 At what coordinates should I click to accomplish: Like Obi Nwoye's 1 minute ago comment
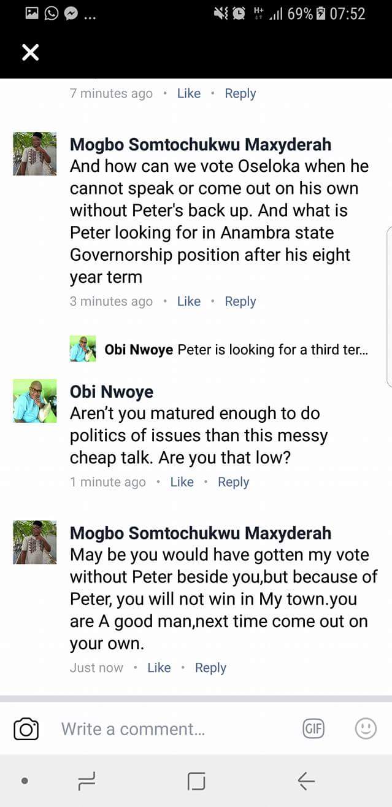click(182, 482)
